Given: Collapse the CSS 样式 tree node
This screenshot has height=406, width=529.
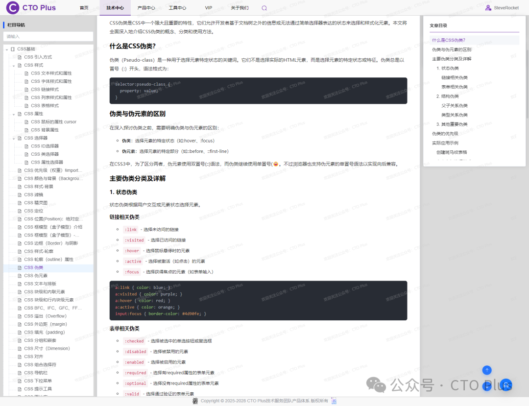Looking at the screenshot, I should pyautogui.click(x=14, y=66).
